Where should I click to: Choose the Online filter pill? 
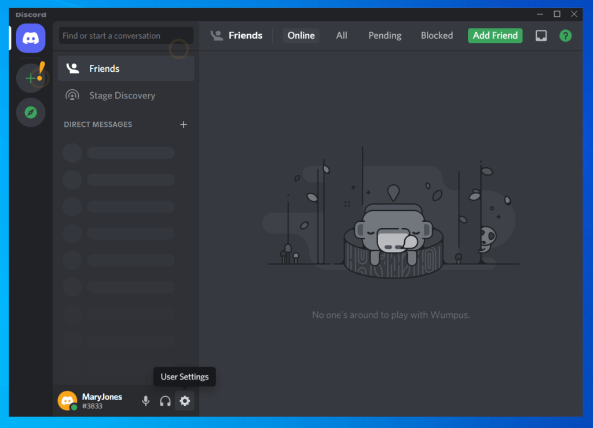(x=301, y=35)
